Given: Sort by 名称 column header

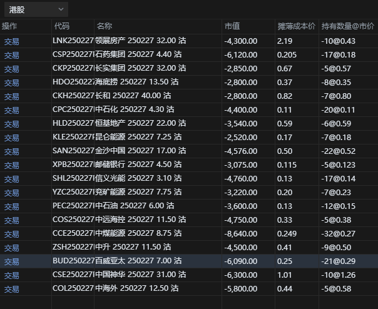Looking at the screenshot, I should click(x=105, y=26).
